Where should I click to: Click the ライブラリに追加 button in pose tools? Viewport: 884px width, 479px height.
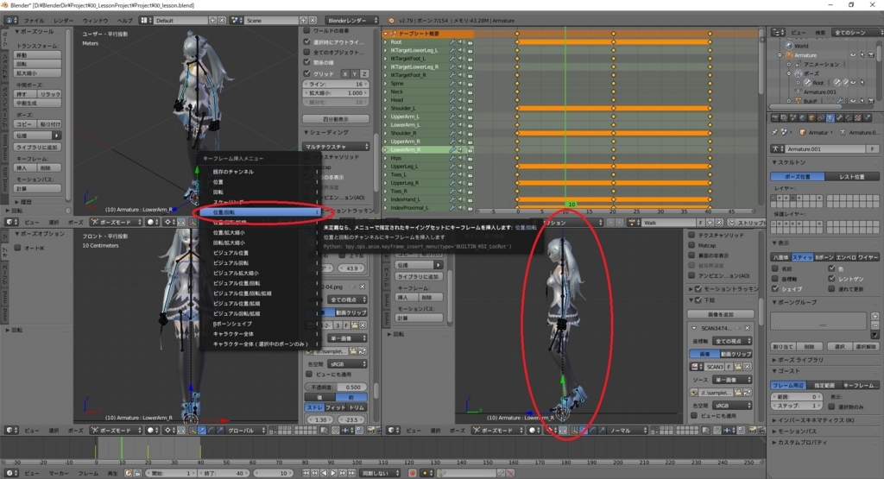pos(38,147)
